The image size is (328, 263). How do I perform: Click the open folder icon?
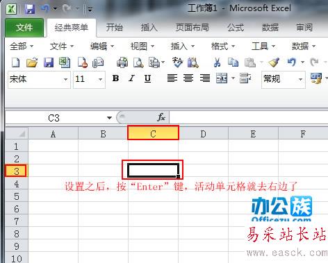point(32,62)
